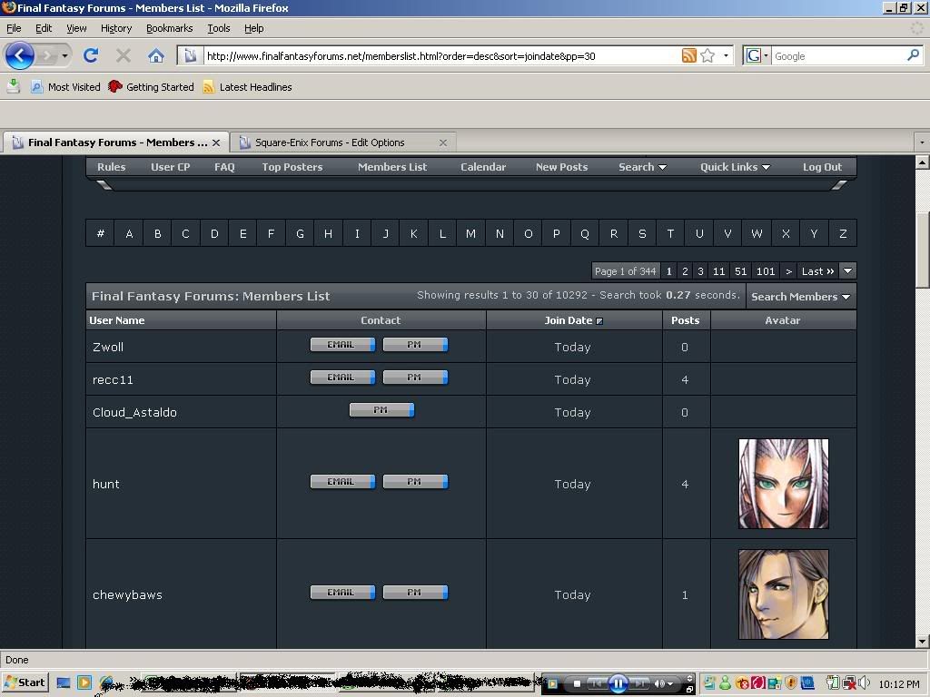Stop playback in the media player toolbar
The height and width of the screenshot is (697, 930).
pyautogui.click(x=577, y=683)
